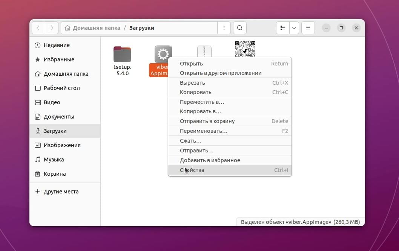399x251 pixels.
Task: Click the home icon in the path bar
Action: (x=68, y=28)
